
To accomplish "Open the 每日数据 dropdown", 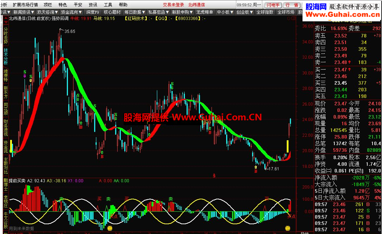I will [x=135, y=12].
